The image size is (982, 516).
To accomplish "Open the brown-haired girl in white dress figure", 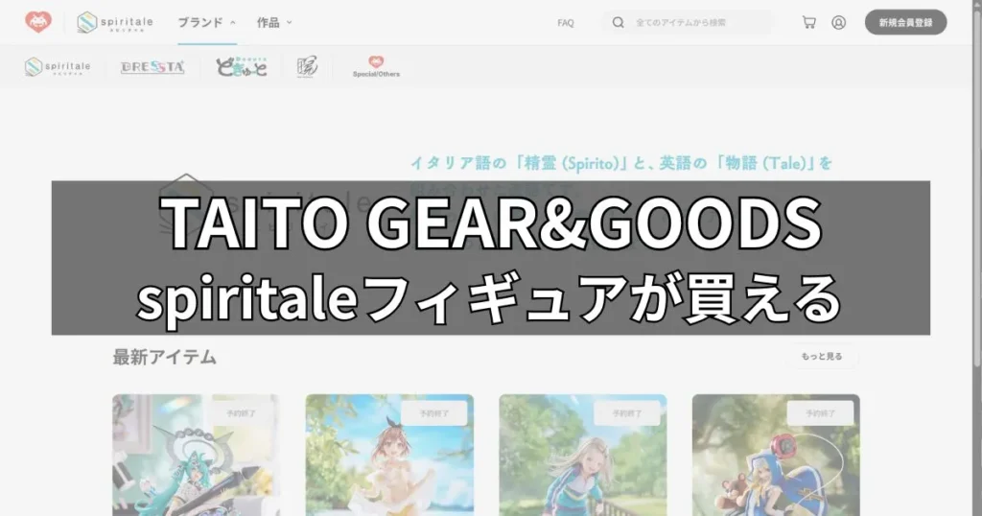I will point(389,456).
